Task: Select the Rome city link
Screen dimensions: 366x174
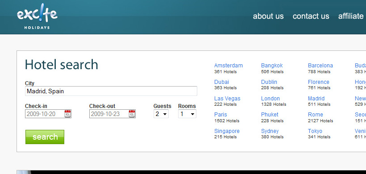Action: point(316,115)
